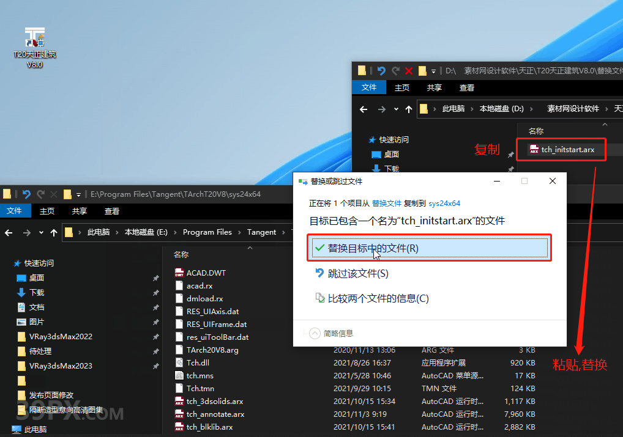Open 主页 tab in D: Explorer window

coord(401,88)
